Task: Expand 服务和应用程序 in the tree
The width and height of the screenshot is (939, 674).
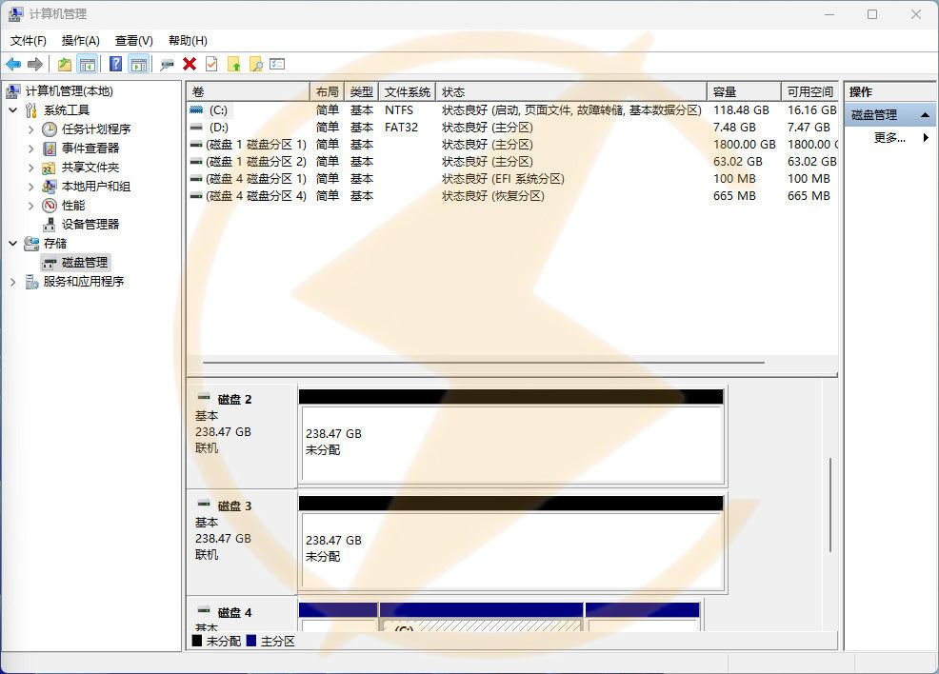Action: pos(12,282)
